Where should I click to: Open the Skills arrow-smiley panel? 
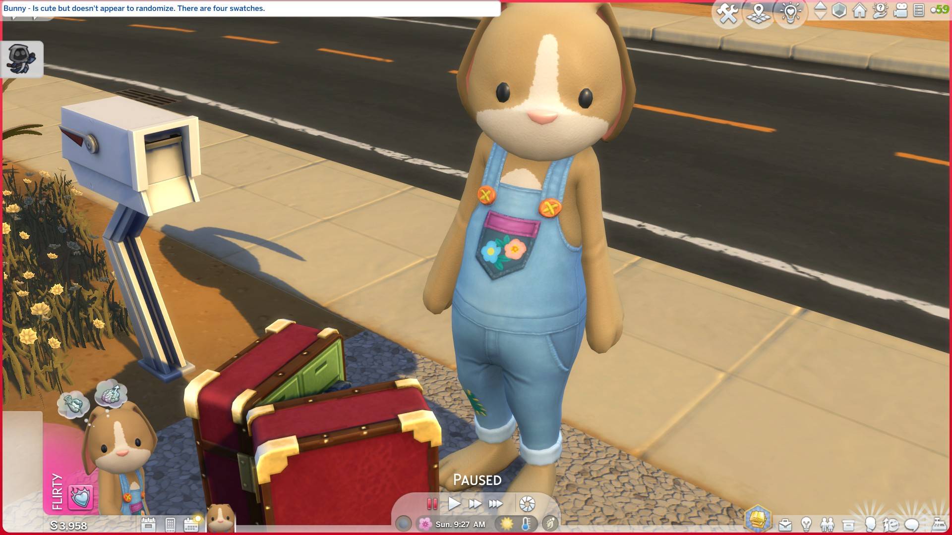[x=891, y=524]
